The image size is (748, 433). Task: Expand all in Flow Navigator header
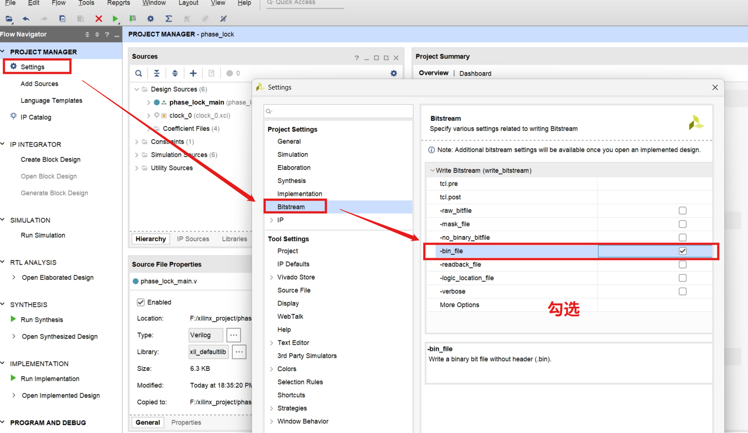[97, 35]
